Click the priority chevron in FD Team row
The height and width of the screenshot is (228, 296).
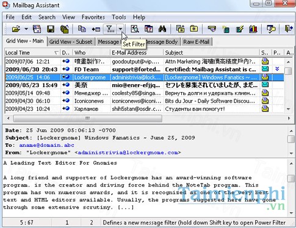[x=277, y=69]
